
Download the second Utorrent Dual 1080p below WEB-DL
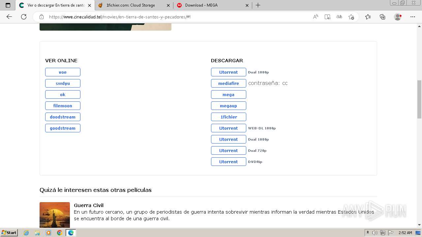(x=228, y=139)
